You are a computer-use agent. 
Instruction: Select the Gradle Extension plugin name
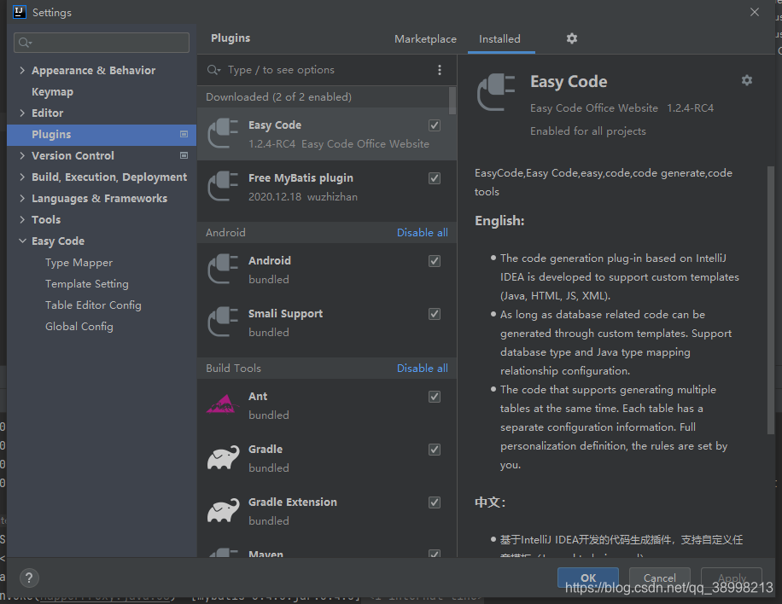click(x=293, y=502)
